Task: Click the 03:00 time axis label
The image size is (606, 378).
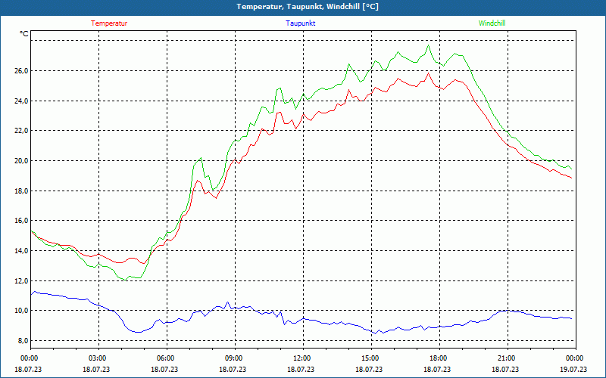Action: click(96, 358)
